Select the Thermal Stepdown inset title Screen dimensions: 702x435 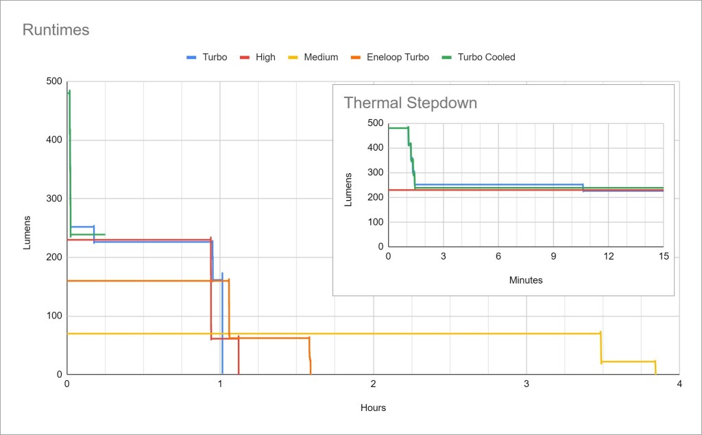coord(410,103)
